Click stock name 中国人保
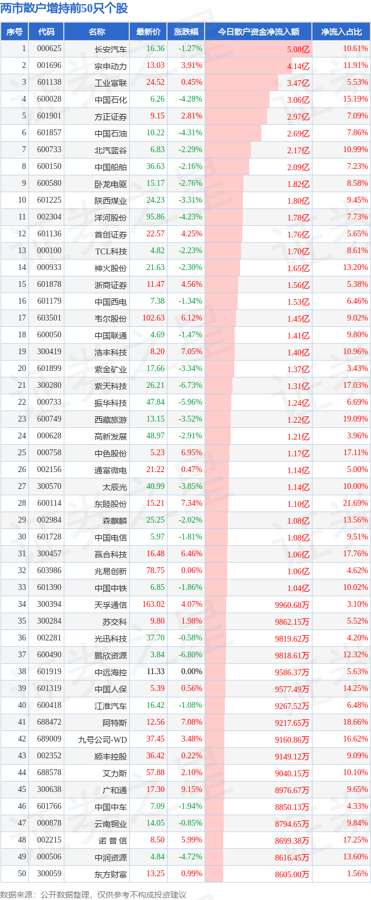 pos(111,689)
